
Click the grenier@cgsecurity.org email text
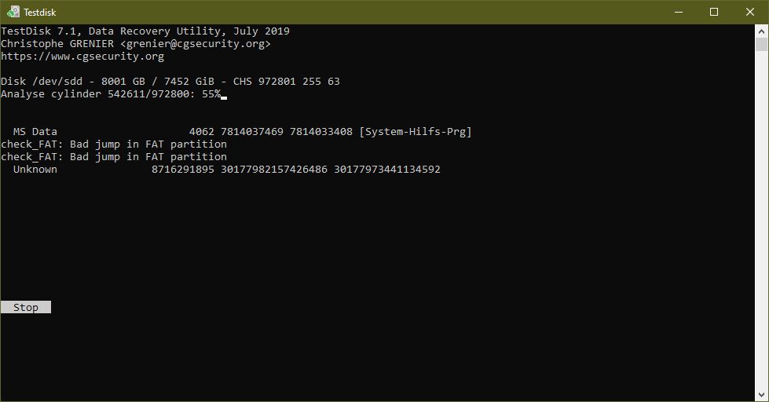195,44
